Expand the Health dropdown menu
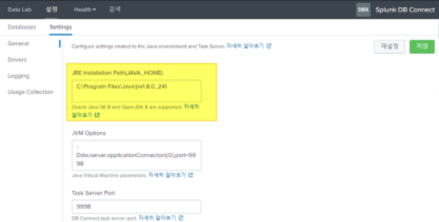 click(x=85, y=9)
